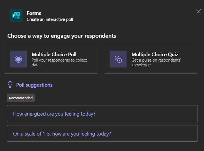Screen dimensions: 204x151
Task: Click the lightbulb icon beside Poll suggestions
Action: coord(10,85)
